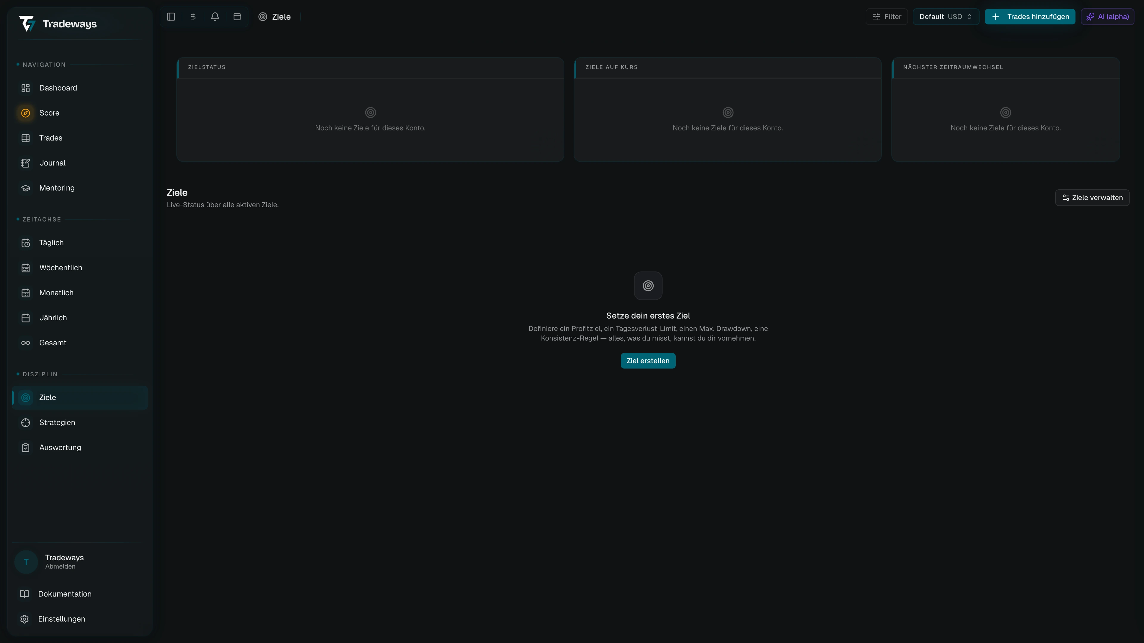Click the Strategien crosshair icon

[26, 422]
